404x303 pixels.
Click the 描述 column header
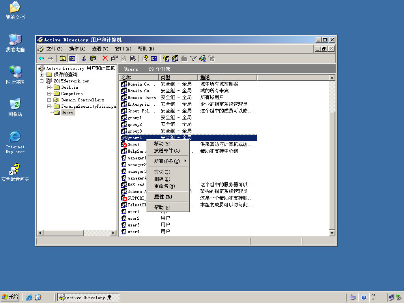point(228,78)
